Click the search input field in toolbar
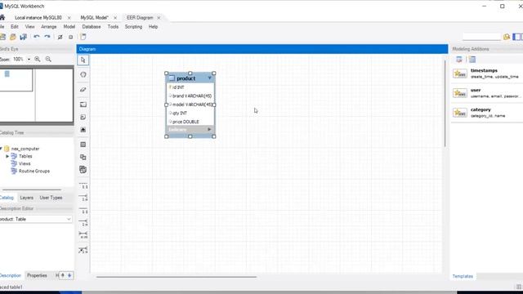Image resolution: width=523 pixels, height=294 pixels. pos(481,37)
